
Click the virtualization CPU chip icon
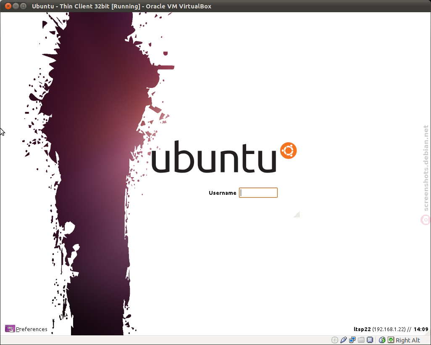tap(370, 340)
